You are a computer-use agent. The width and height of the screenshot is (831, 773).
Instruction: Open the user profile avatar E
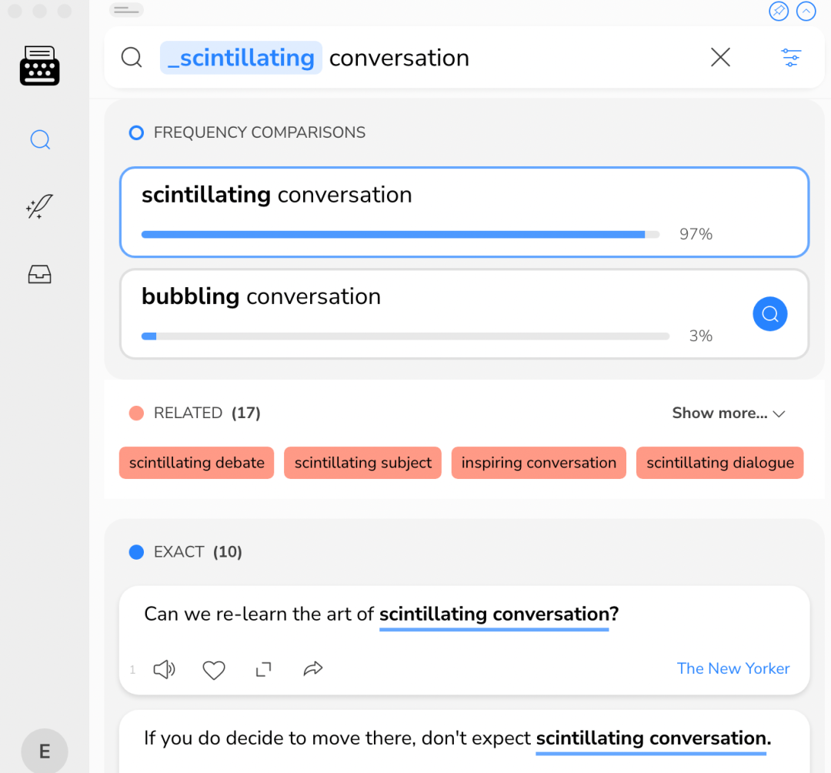click(x=45, y=751)
